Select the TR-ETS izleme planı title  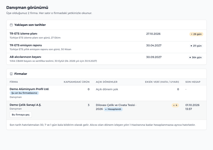[x=23, y=34]
